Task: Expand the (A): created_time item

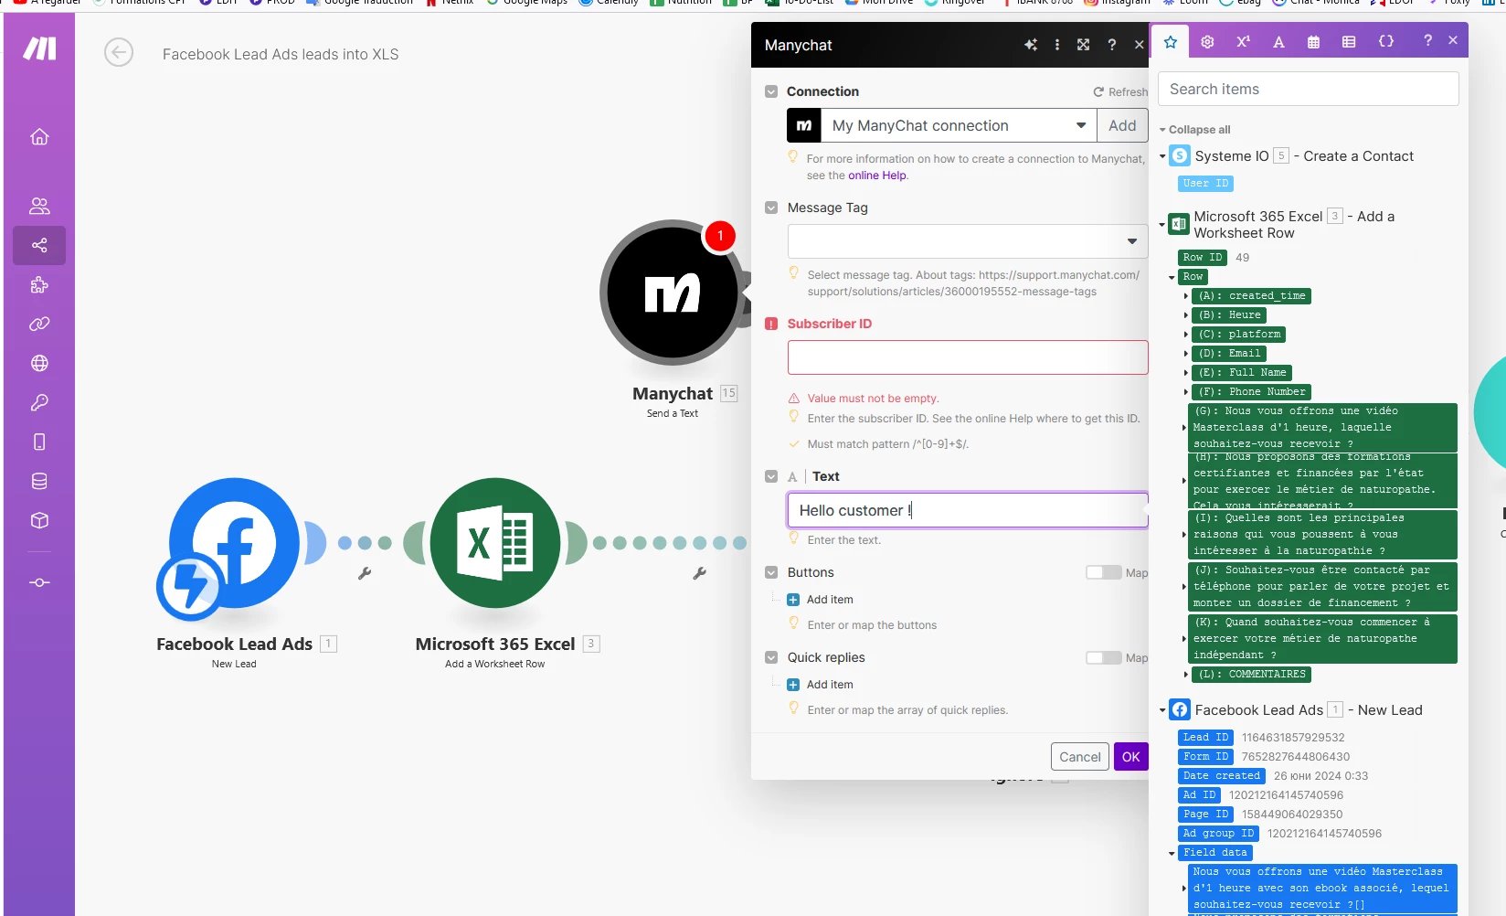Action: tap(1186, 296)
